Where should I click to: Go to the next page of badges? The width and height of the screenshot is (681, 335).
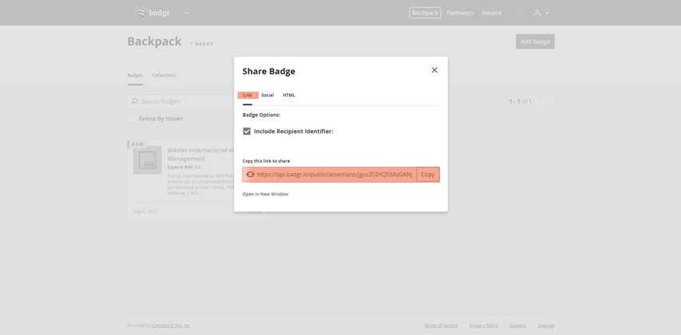tap(550, 101)
